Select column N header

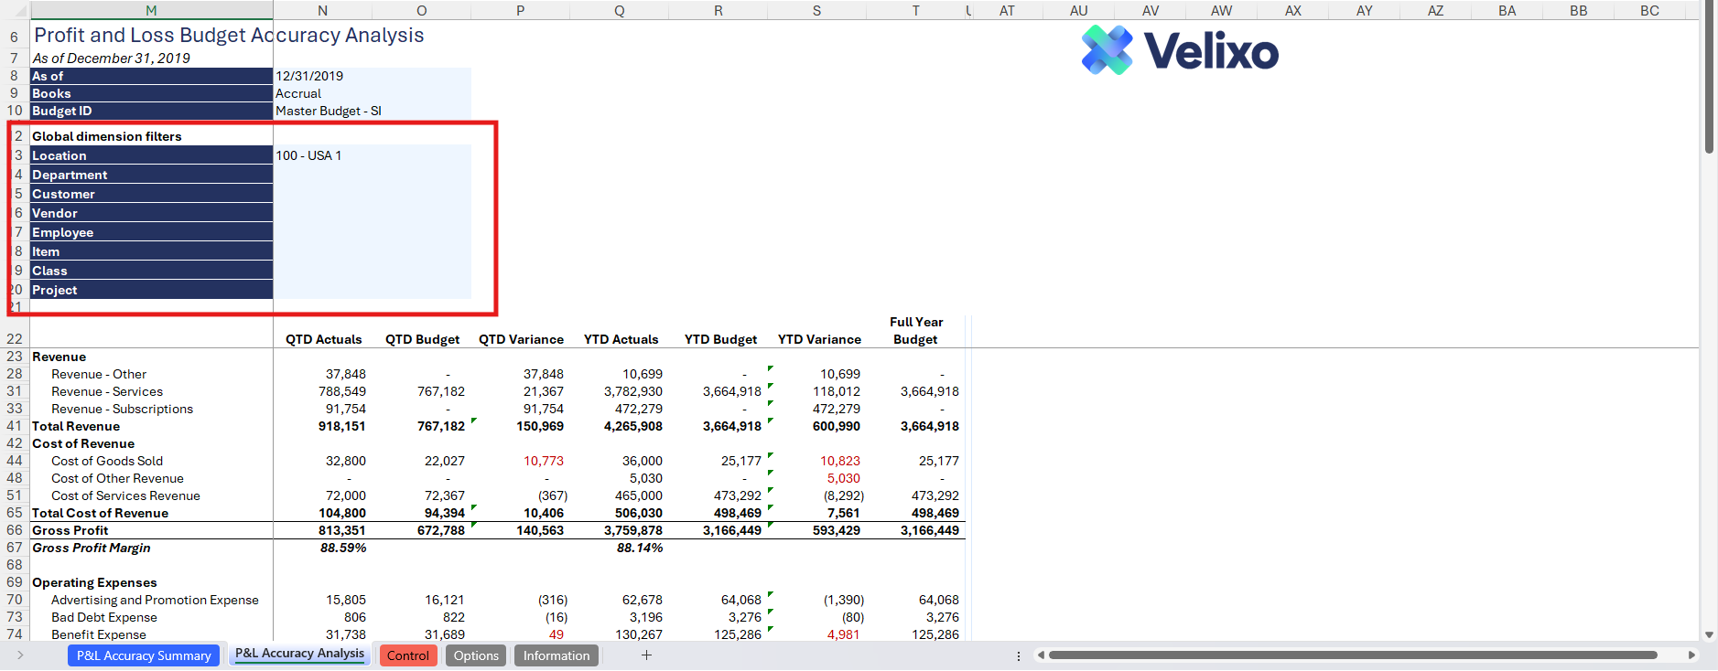click(322, 10)
